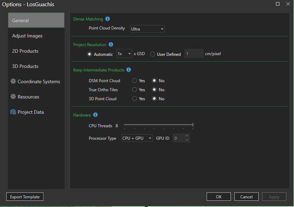This screenshot has width=294, height=207.
Task: Click the Project Data folder icon
Action: pos(13,112)
